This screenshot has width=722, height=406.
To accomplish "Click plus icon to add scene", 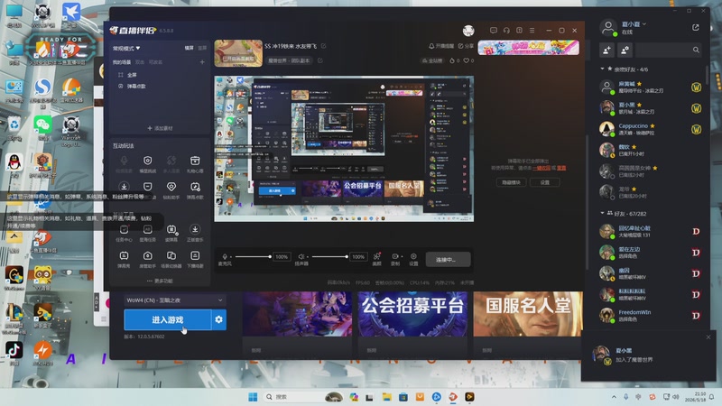I will click(202, 62).
